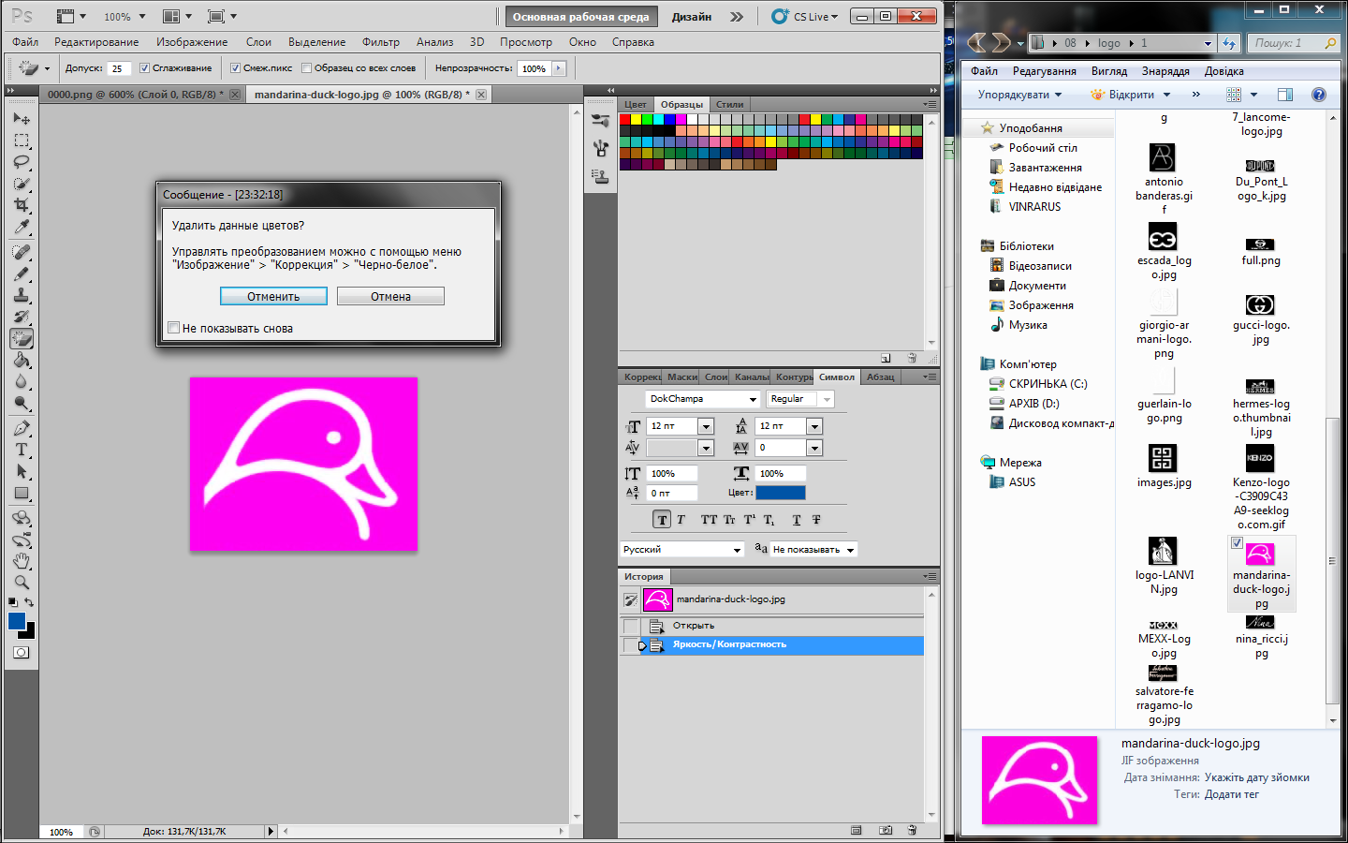1348x843 pixels.
Task: Select the Clone Stamp tool
Action: [x=22, y=295]
